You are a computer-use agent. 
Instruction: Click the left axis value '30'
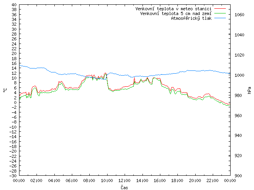[14, 29]
